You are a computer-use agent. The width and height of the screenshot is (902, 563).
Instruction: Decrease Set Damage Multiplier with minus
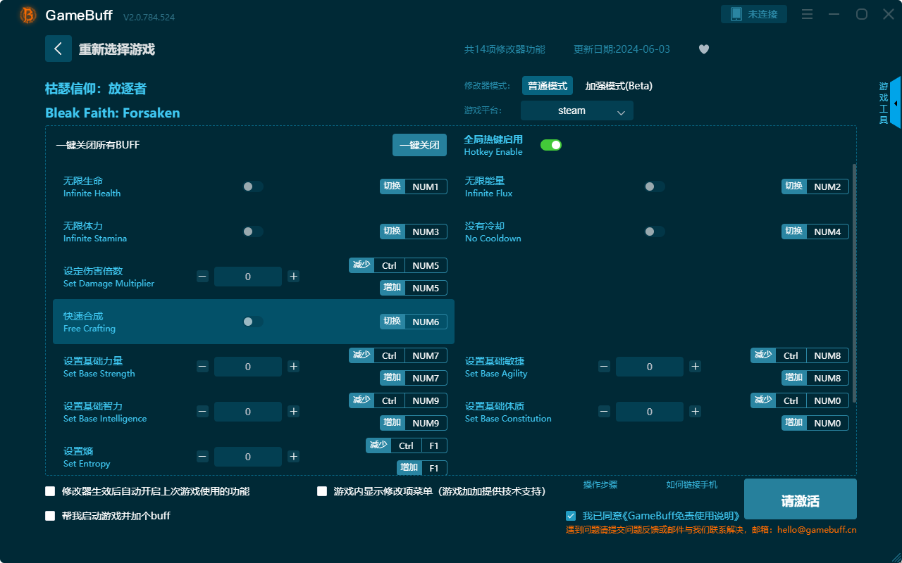(202, 277)
